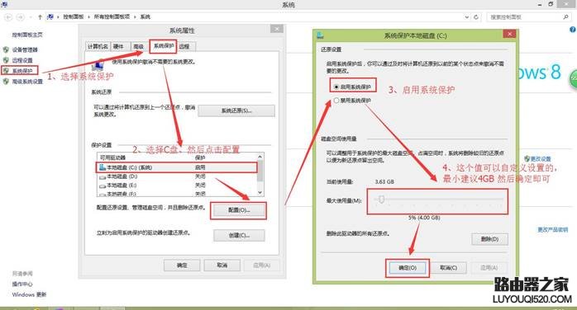The image size is (577, 310).
Task: Click the 系统 breadcrumb in the address bar
Action: 145,16
